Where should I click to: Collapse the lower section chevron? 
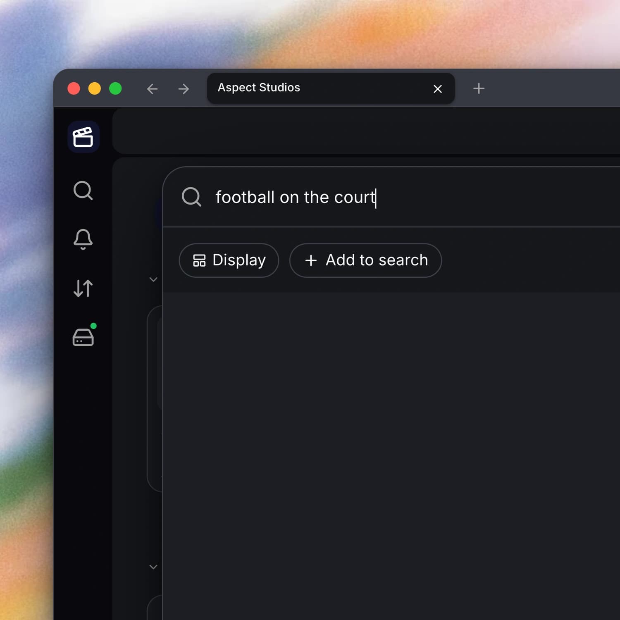coord(153,567)
